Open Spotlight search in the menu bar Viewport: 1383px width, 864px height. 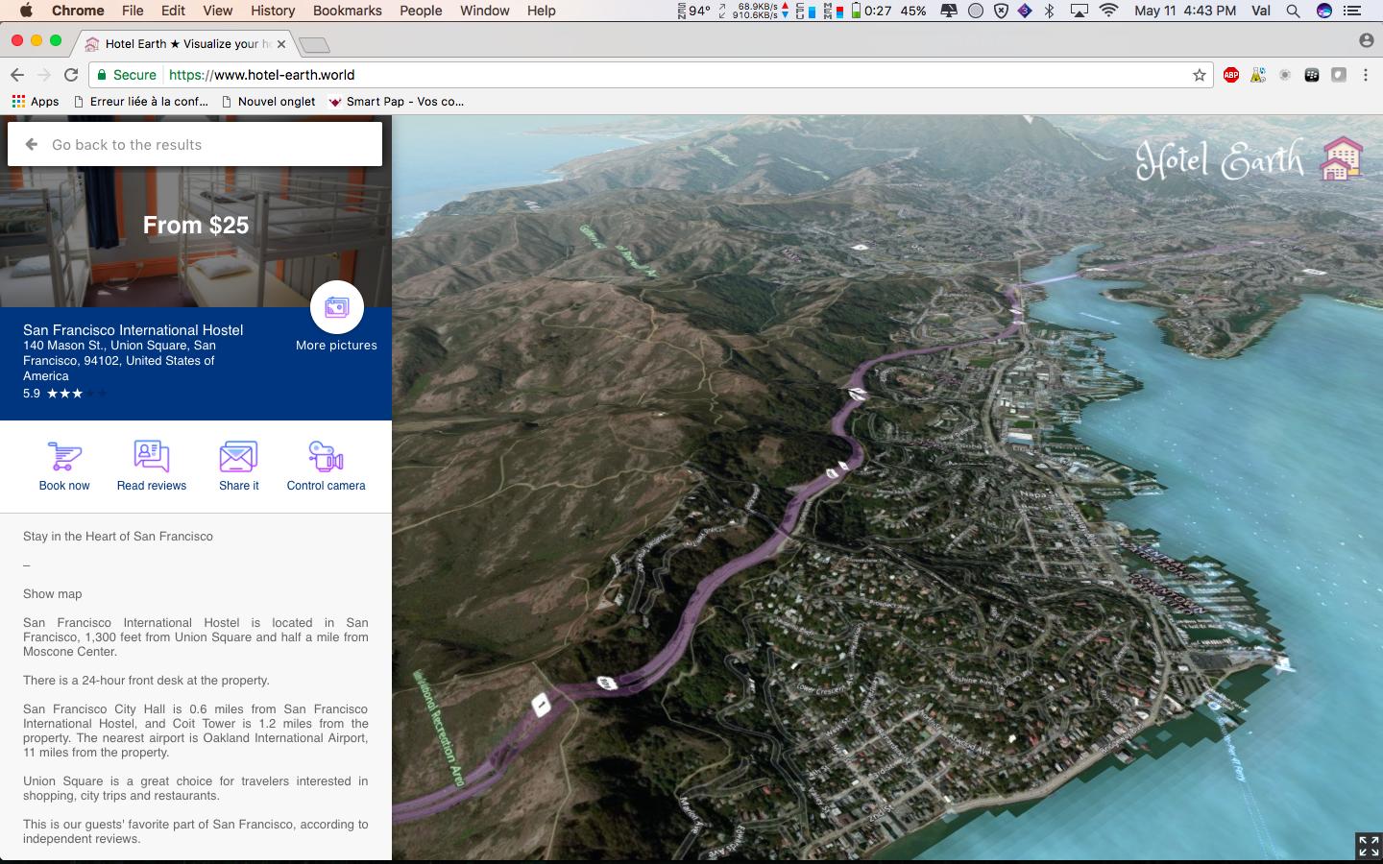(x=1293, y=11)
